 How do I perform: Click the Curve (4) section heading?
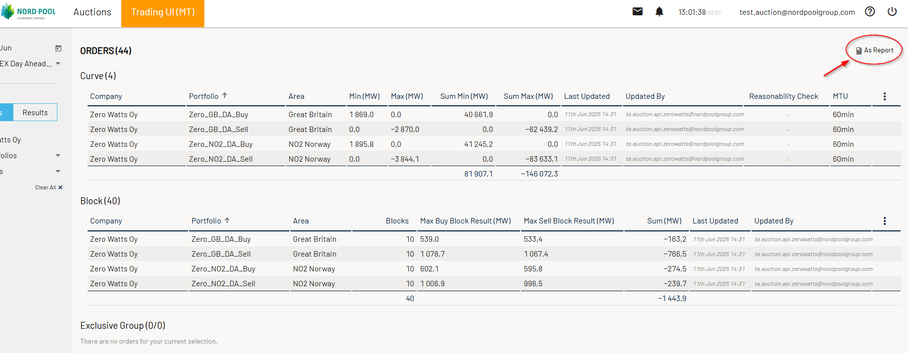click(98, 76)
